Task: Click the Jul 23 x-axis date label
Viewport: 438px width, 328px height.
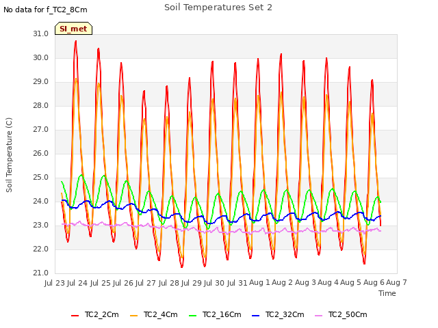Action: 55,283
